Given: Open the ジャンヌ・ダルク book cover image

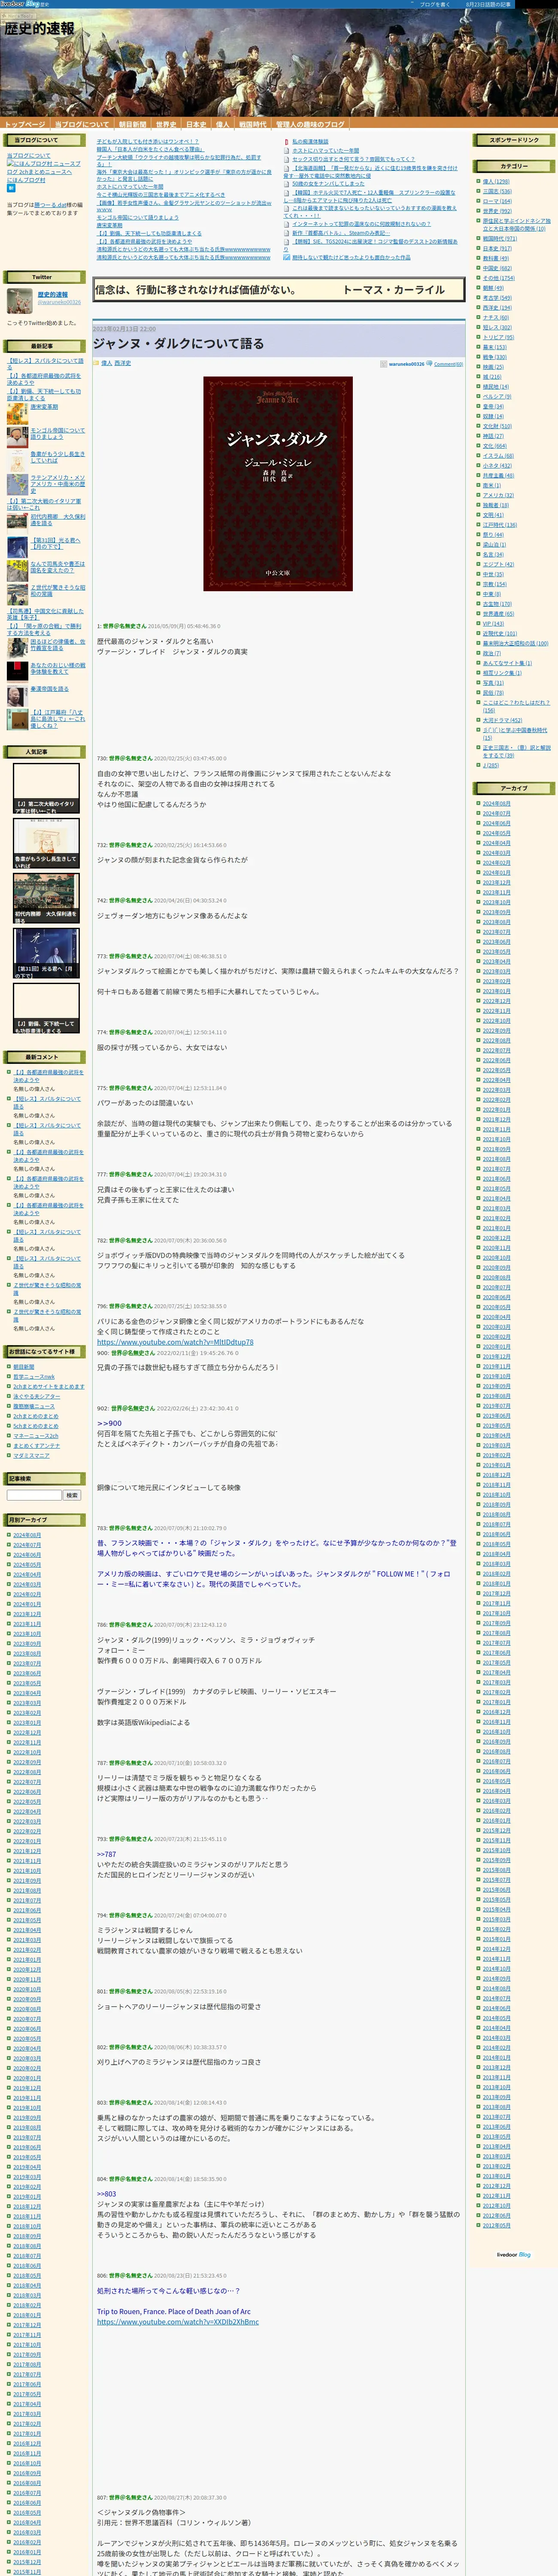Looking at the screenshot, I should tap(278, 483).
